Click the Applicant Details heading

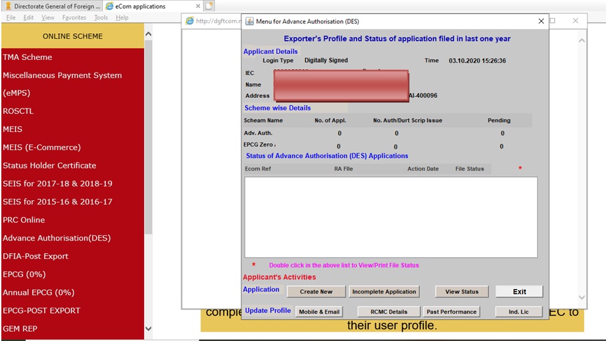tap(271, 51)
